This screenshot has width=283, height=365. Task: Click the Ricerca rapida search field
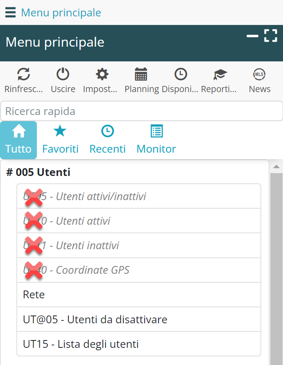(141, 111)
